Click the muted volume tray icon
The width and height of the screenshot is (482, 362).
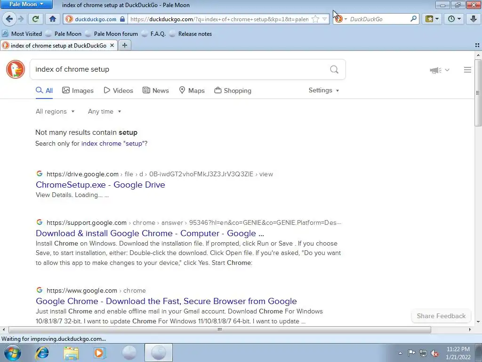(x=434, y=353)
